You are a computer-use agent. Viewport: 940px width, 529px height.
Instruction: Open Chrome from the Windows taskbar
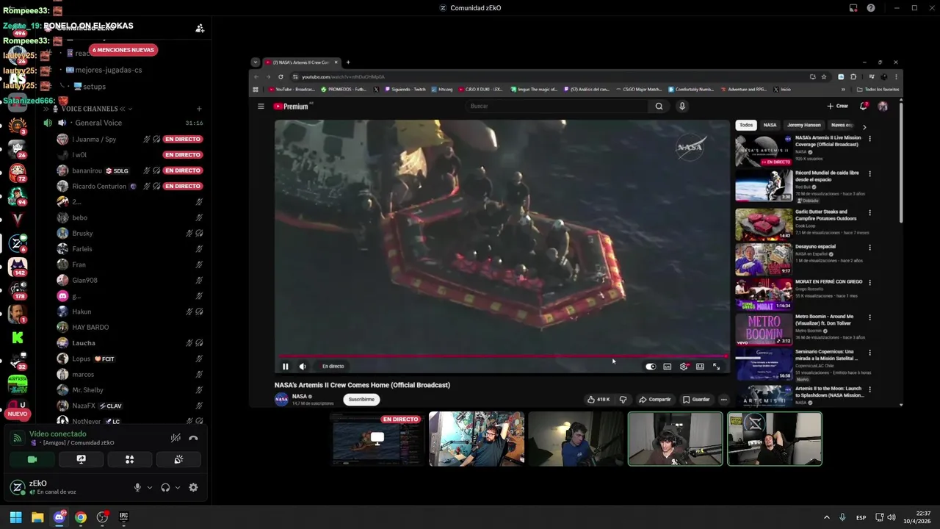[81, 517]
